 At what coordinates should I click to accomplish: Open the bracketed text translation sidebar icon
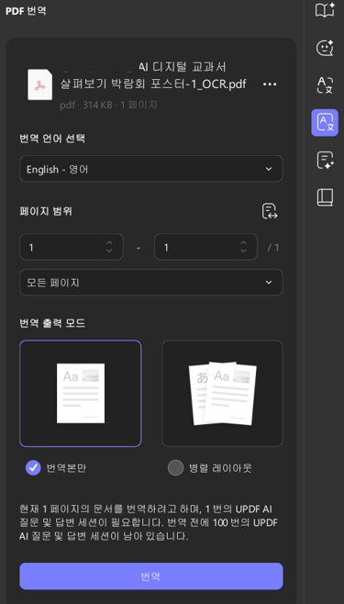(325, 85)
